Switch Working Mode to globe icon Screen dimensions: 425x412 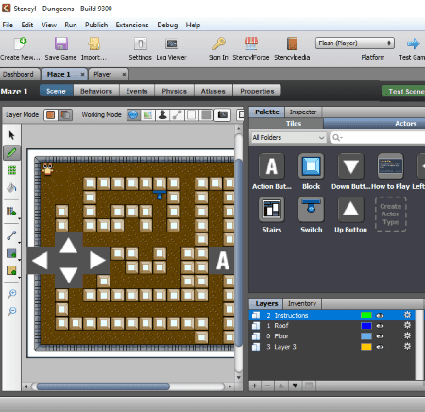click(x=133, y=114)
